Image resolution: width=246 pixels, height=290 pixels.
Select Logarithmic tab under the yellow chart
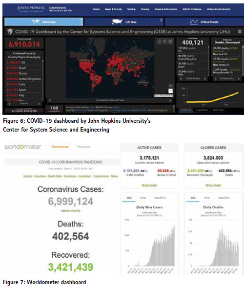point(202,110)
